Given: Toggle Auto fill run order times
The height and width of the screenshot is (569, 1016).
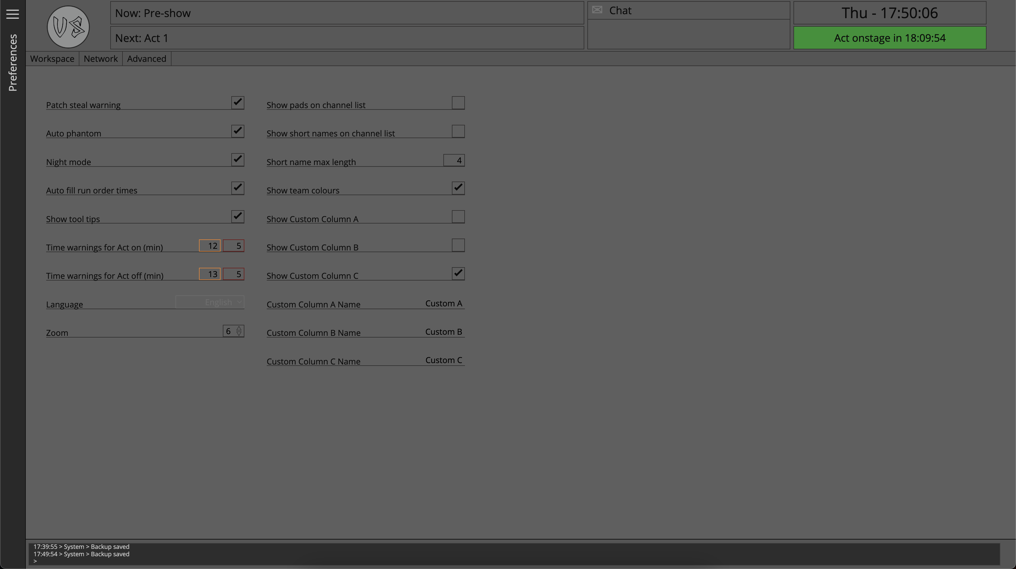Looking at the screenshot, I should pyautogui.click(x=238, y=188).
